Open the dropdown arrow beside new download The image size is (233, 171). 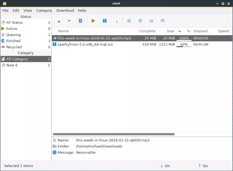69,21
